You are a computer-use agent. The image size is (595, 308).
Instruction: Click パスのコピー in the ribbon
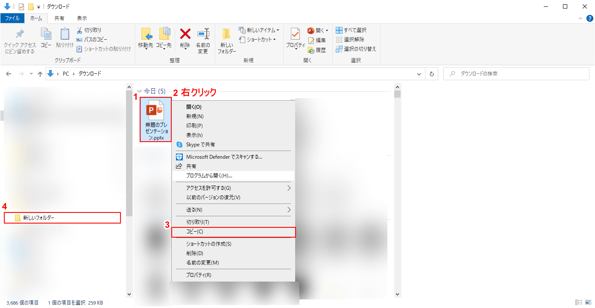coord(92,39)
